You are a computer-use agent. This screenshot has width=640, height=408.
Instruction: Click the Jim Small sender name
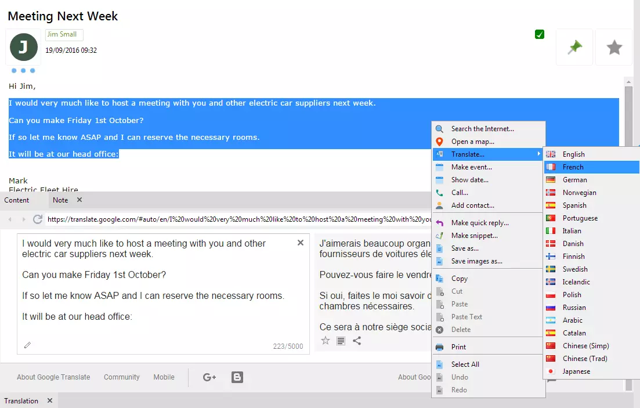[x=62, y=35]
